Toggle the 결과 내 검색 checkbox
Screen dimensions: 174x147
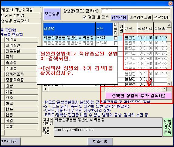coord(84,17)
